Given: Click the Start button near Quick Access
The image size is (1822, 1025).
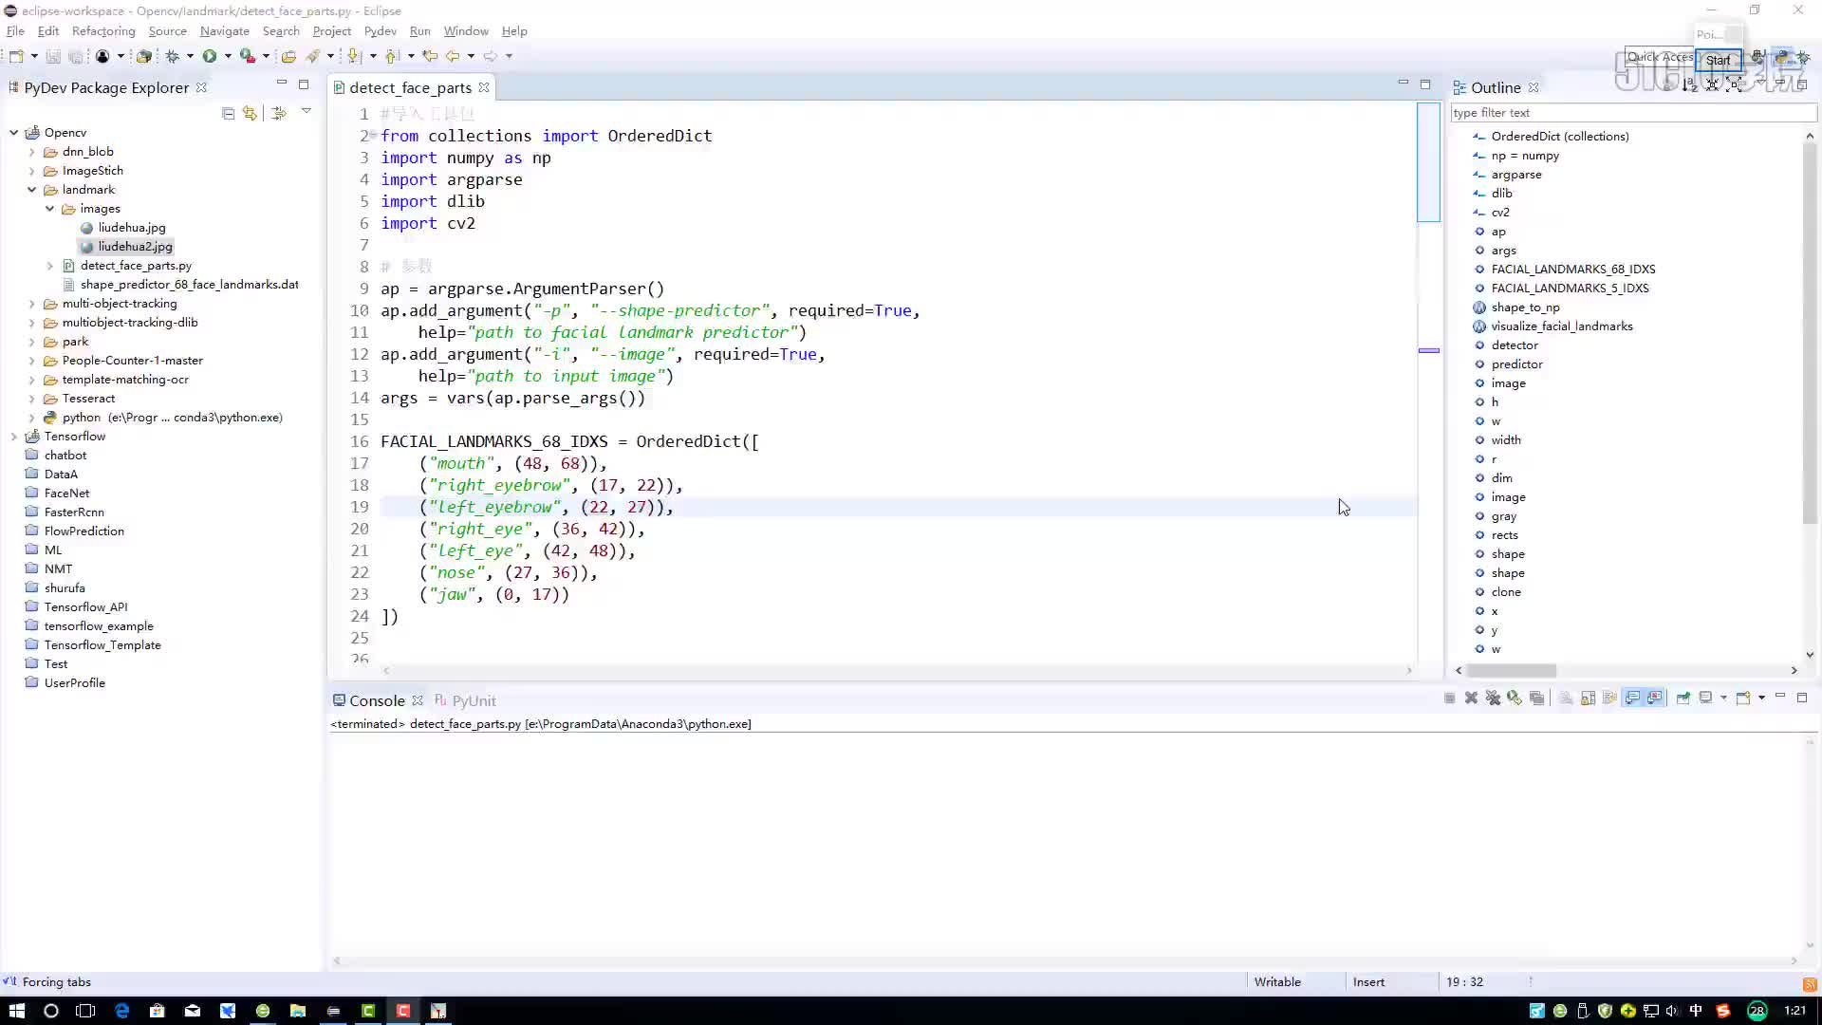Looking at the screenshot, I should pyautogui.click(x=1718, y=60).
